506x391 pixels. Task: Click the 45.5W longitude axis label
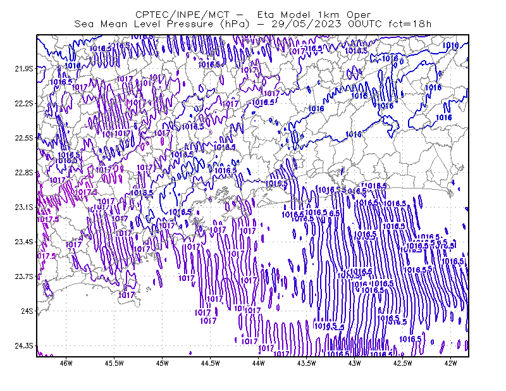point(114,363)
